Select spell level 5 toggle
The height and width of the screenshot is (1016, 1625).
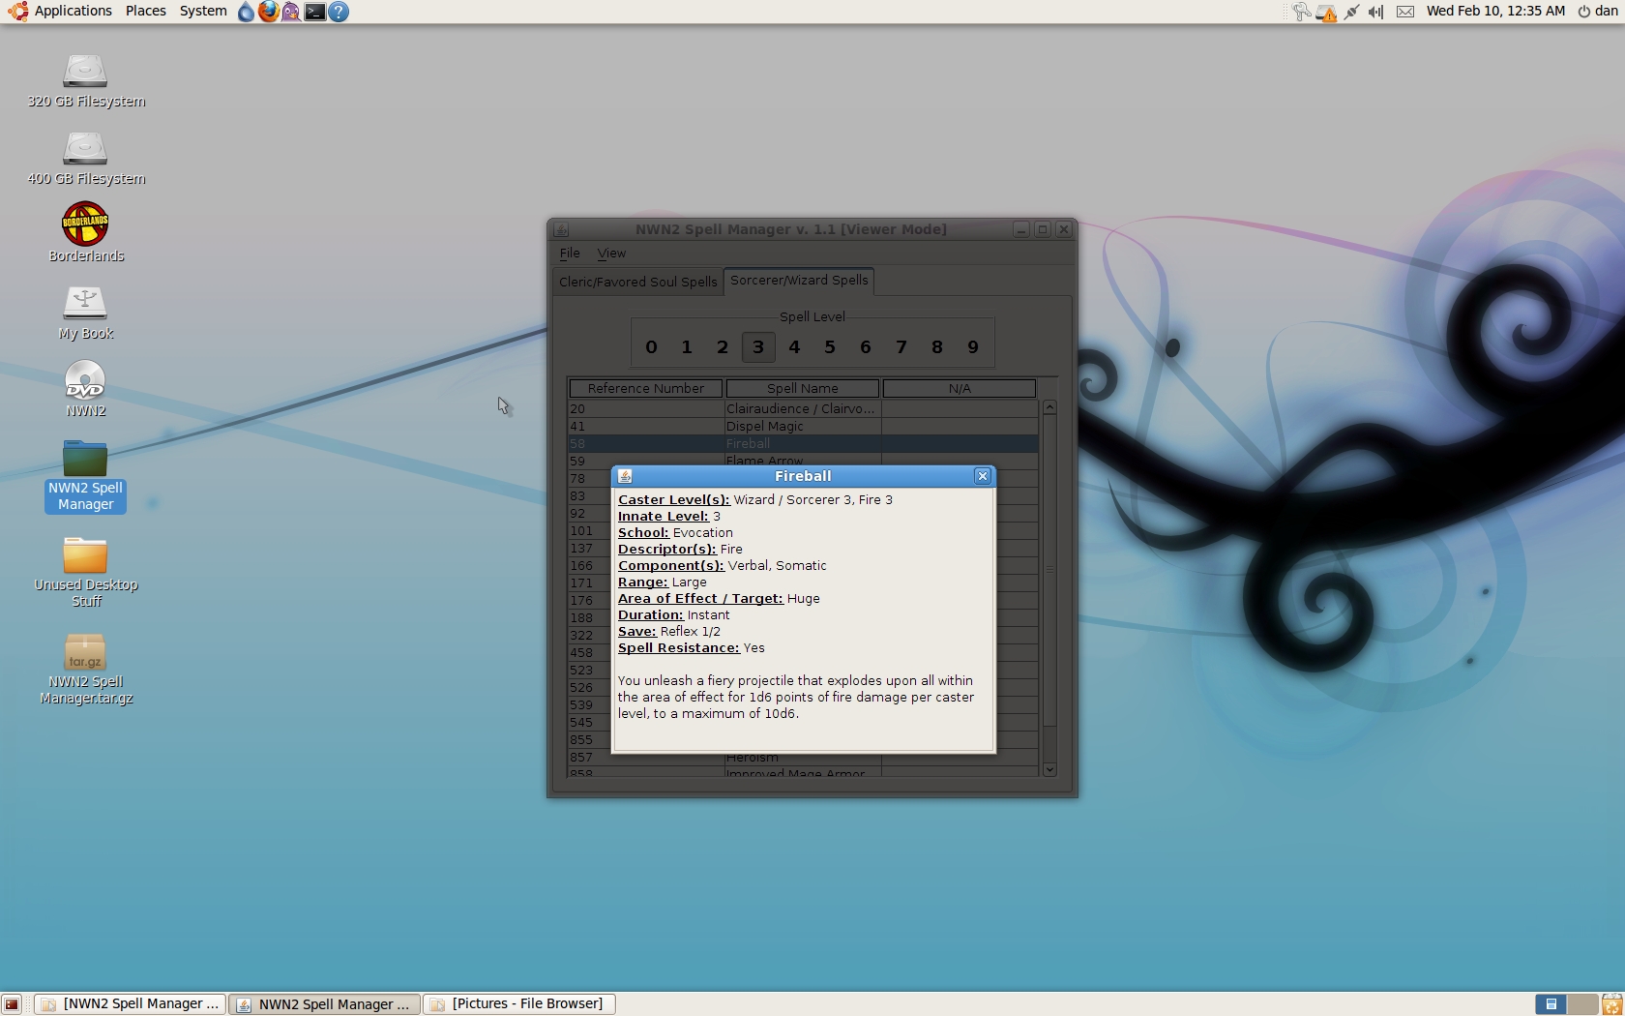point(829,347)
